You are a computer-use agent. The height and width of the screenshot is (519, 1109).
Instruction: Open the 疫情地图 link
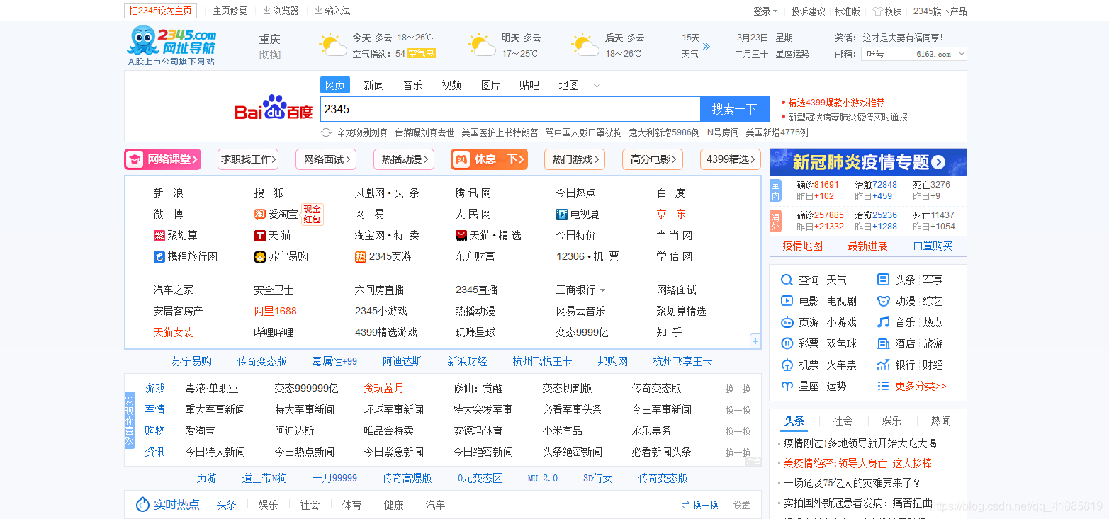pyautogui.click(x=802, y=246)
